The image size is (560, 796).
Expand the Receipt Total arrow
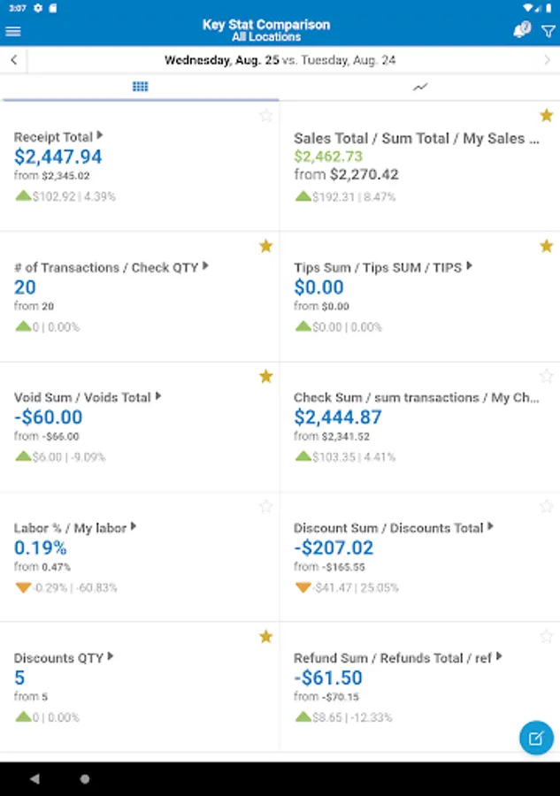coord(100,136)
